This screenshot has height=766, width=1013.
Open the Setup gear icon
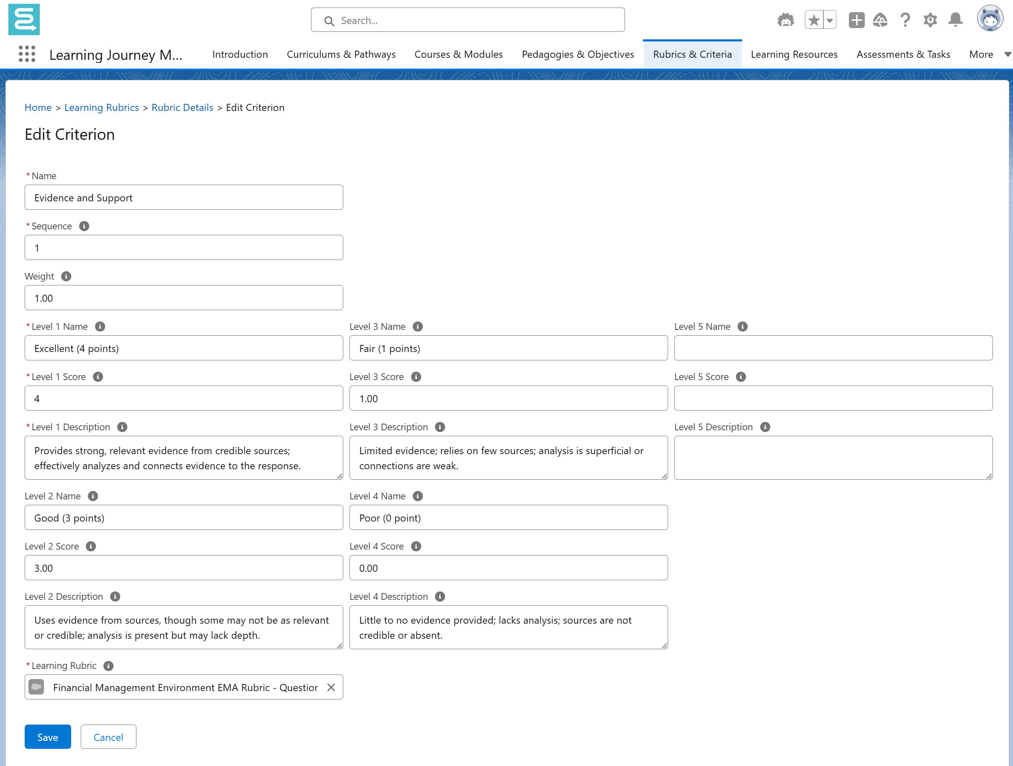point(930,20)
